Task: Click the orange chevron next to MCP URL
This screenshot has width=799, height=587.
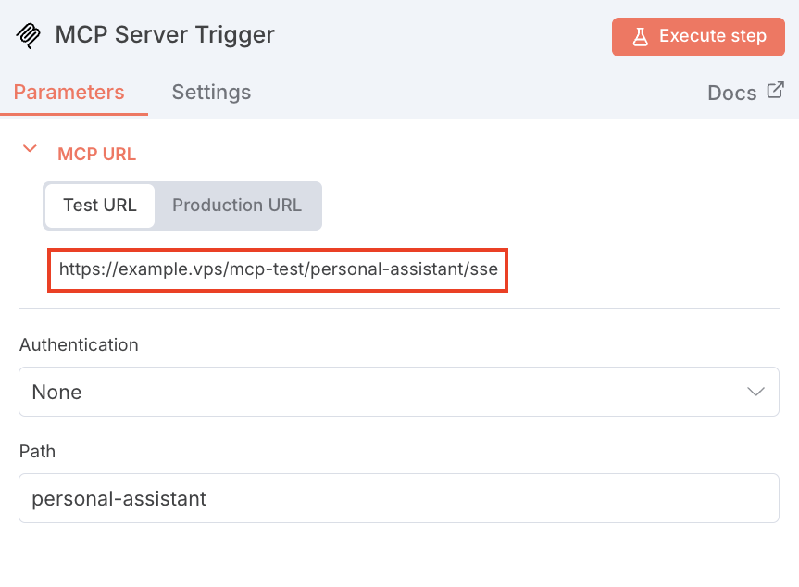Action: (29, 147)
